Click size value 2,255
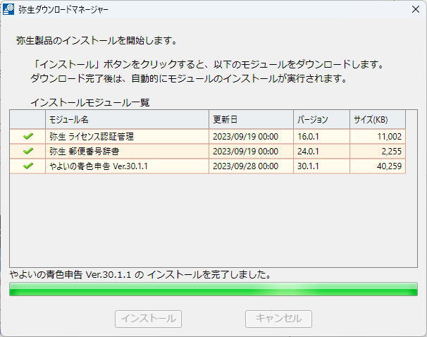The image size is (427, 337). point(392,151)
